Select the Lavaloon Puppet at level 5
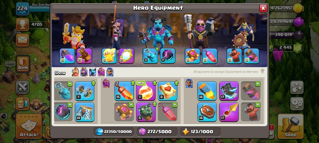Screen dimensions: 319x143 (146, 112)
